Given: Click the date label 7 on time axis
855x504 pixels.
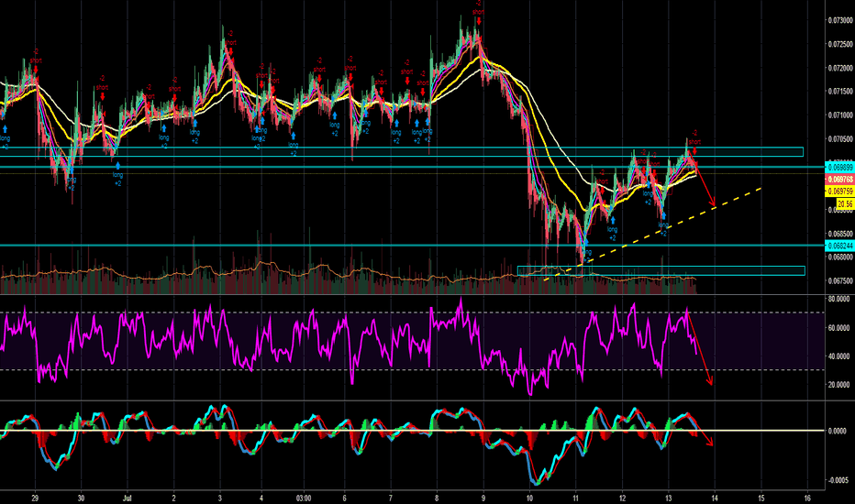Looking at the screenshot, I should point(391,498).
